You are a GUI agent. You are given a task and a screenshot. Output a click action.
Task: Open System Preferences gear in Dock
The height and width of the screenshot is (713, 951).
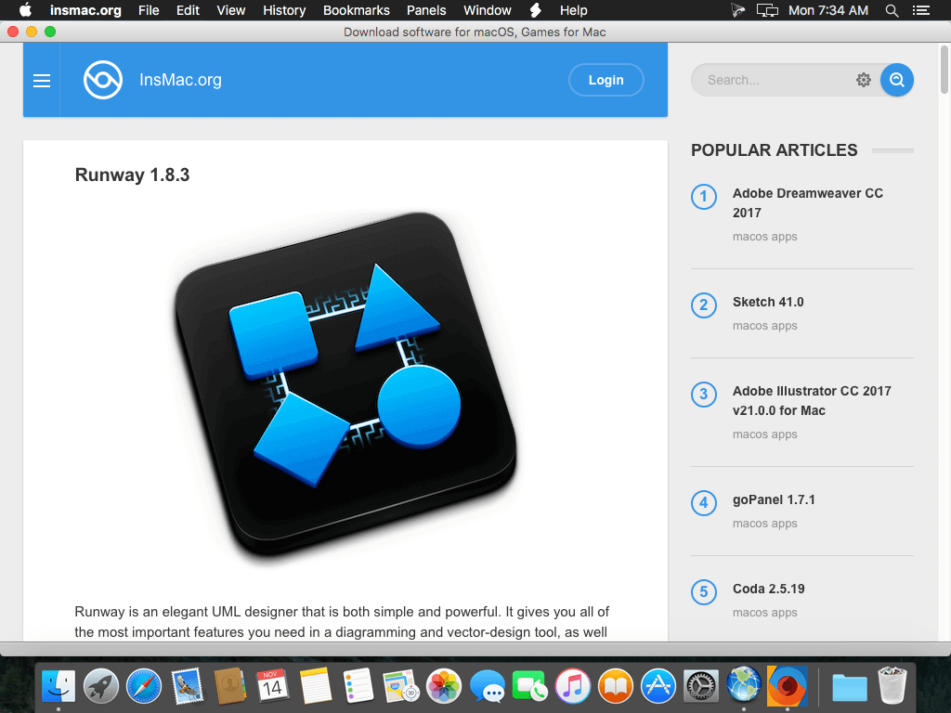click(701, 686)
